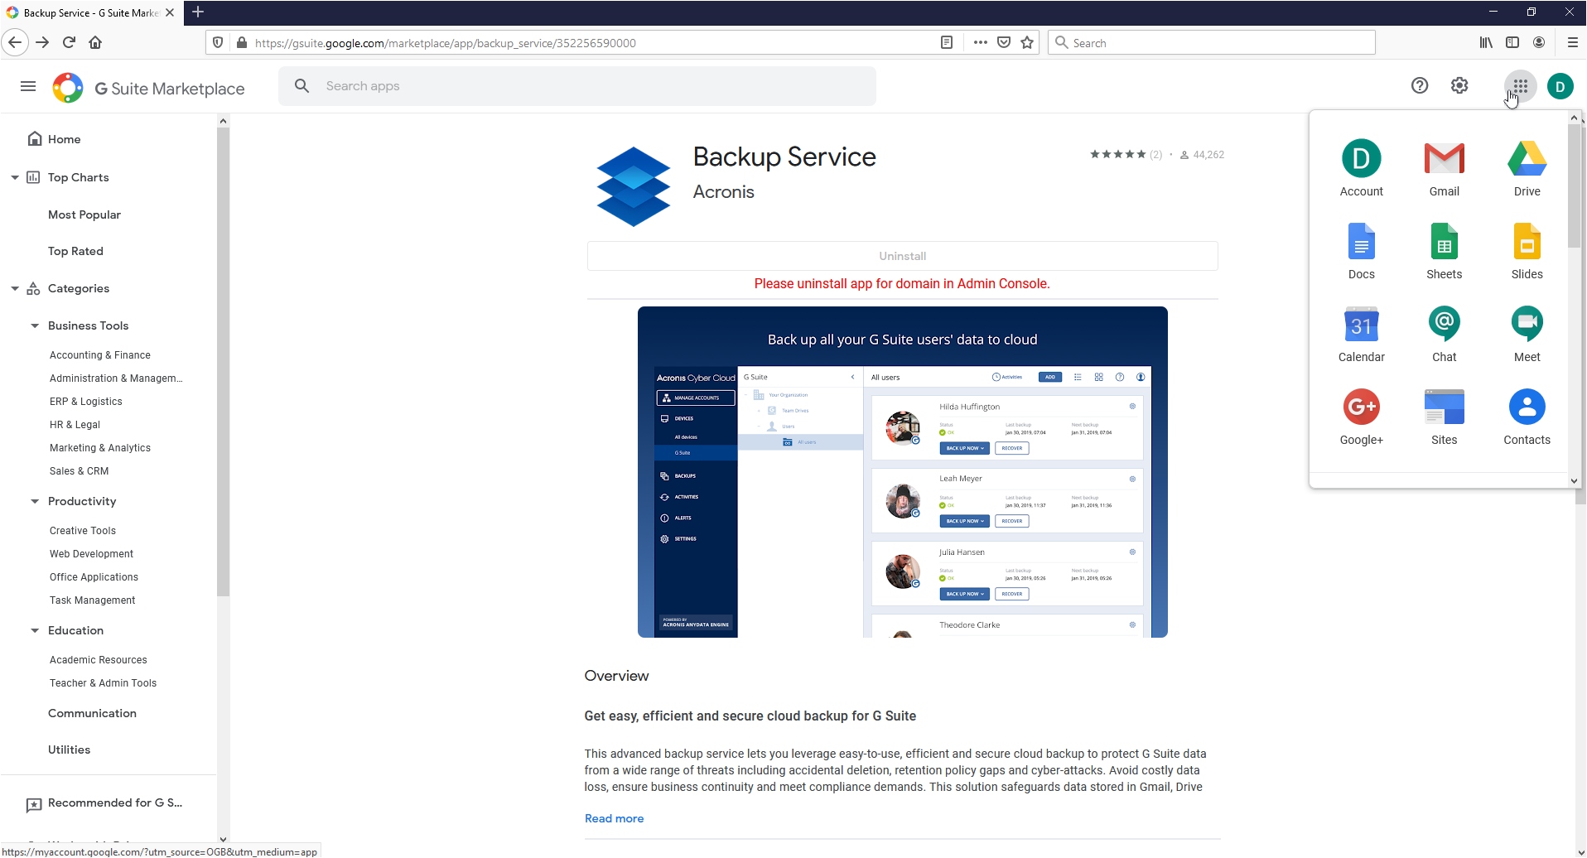Open a new browser tab

[197, 12]
